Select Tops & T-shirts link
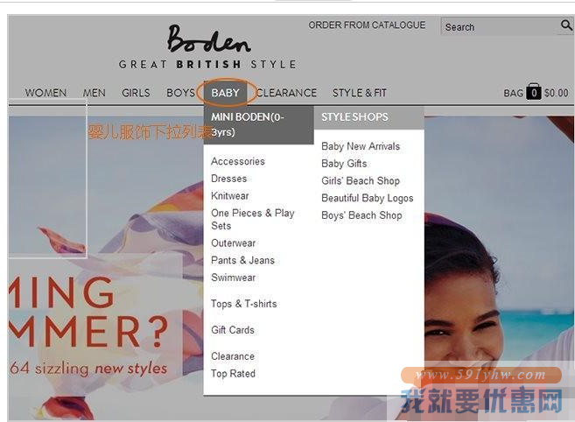 click(x=243, y=304)
